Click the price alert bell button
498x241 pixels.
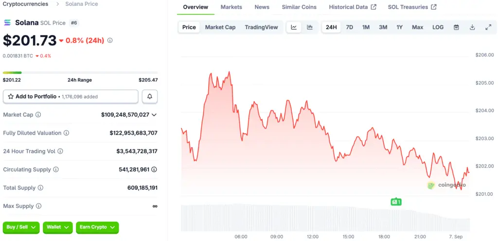click(150, 97)
